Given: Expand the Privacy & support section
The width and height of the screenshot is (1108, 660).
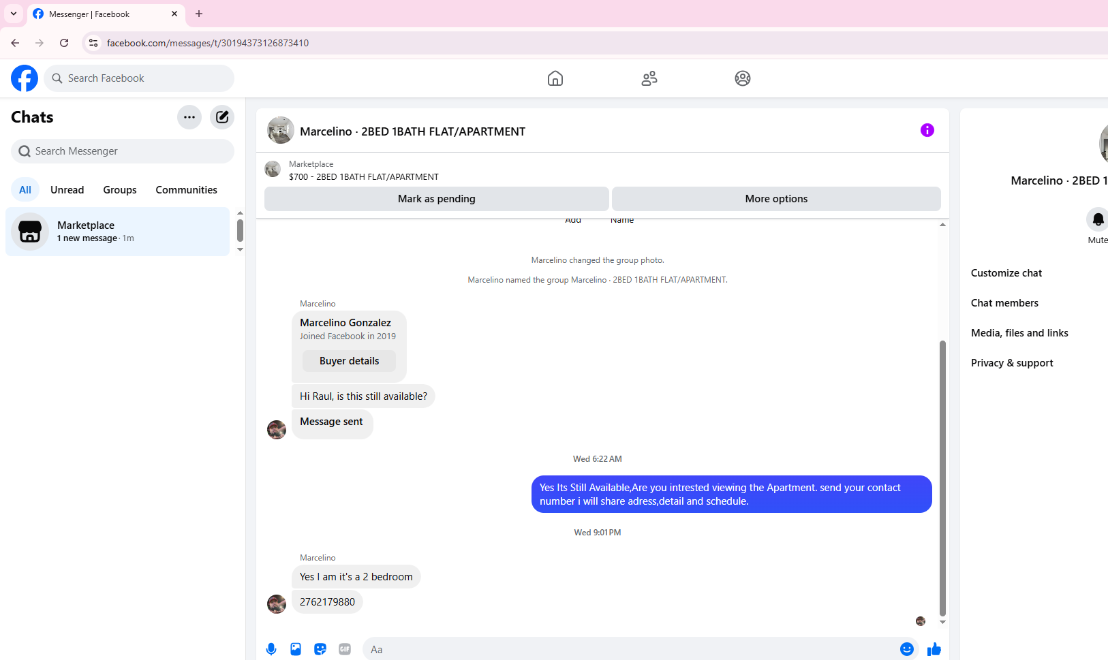Looking at the screenshot, I should 1012,363.
